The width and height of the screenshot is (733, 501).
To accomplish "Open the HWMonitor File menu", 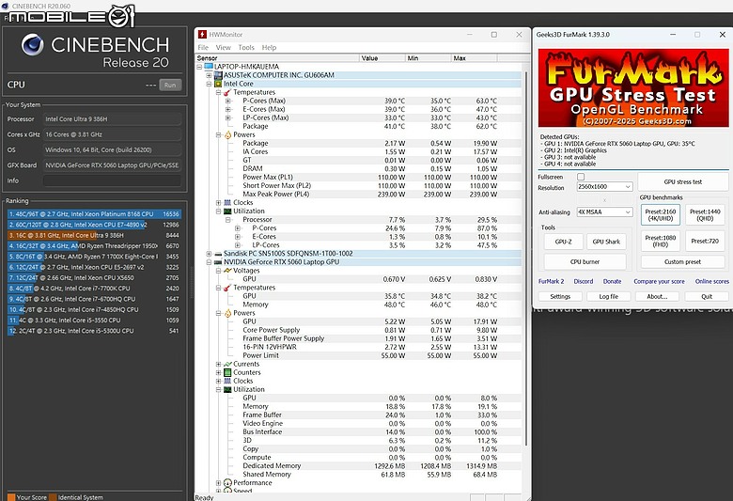I will (x=203, y=47).
